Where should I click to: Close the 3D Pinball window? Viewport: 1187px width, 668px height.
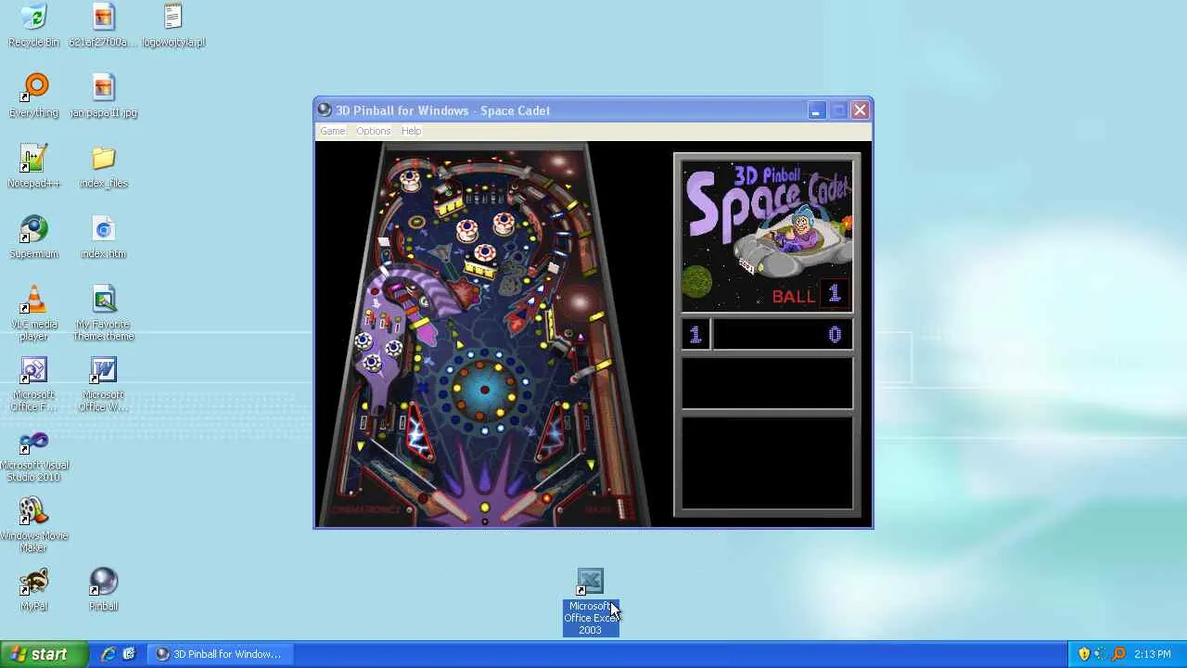pyautogui.click(x=860, y=110)
